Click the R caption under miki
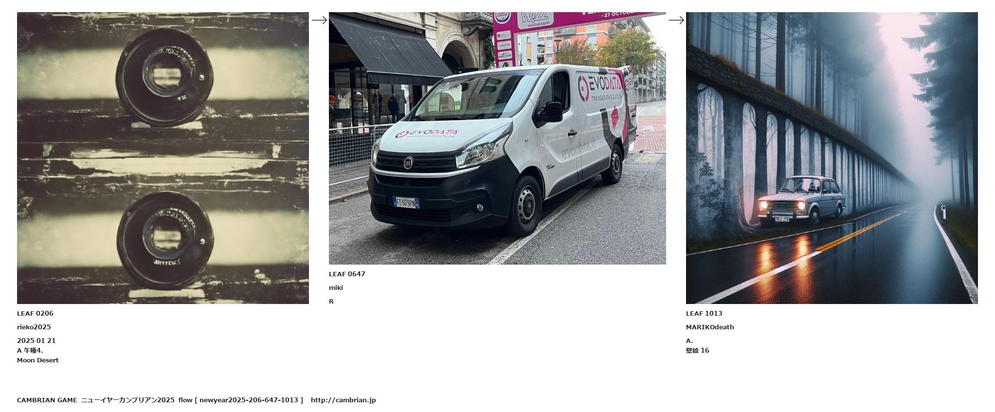The height and width of the screenshot is (412, 995). [331, 302]
